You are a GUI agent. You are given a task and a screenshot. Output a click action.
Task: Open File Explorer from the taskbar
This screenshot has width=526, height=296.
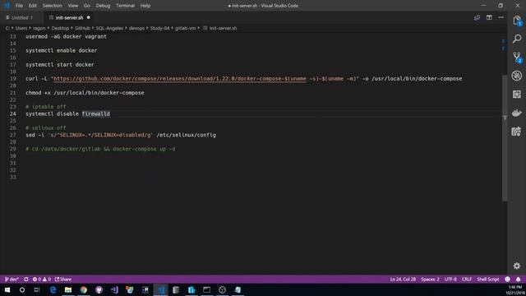tap(68, 289)
